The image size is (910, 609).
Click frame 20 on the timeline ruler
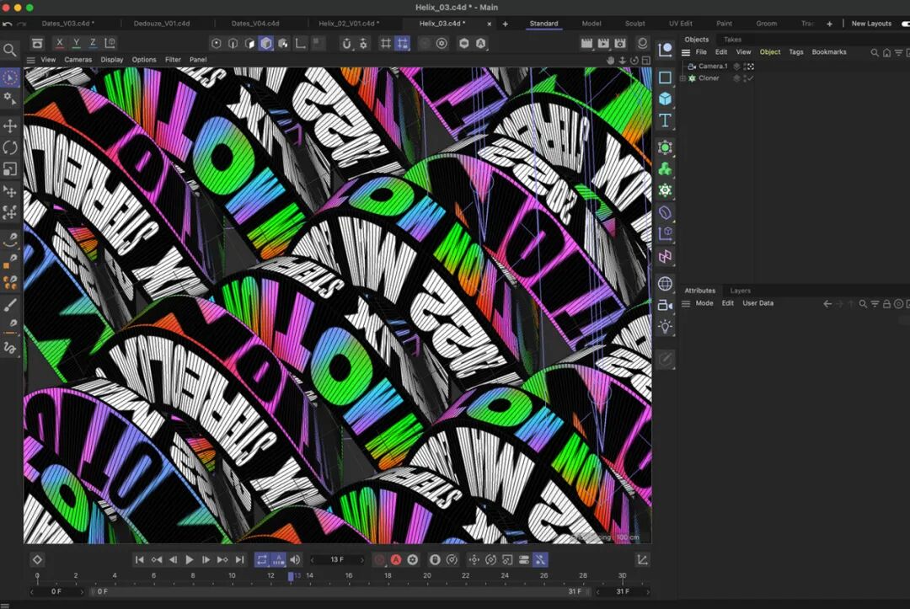426,576
